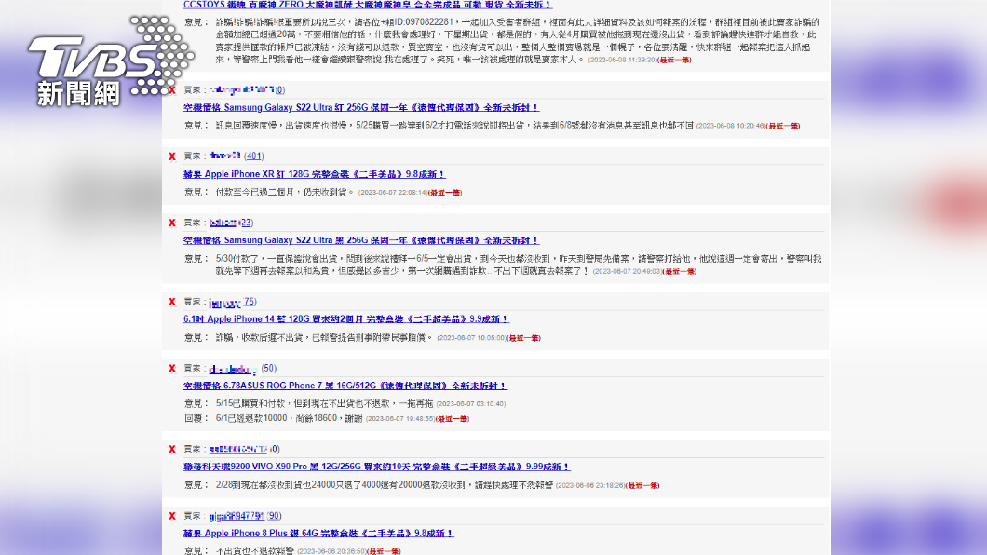
Task: Open the Apple iPhone XR 紅 128G listing
Action: 315,174
